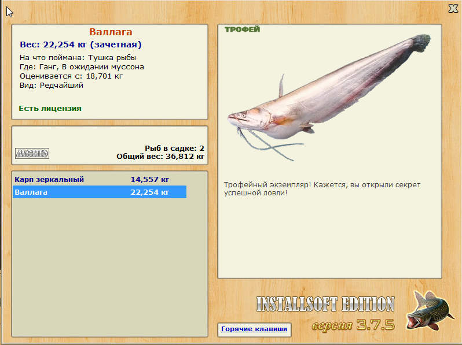Select the Валлага row in the keepnet list
Viewport: 462px width, 345px height.
click(x=100, y=192)
